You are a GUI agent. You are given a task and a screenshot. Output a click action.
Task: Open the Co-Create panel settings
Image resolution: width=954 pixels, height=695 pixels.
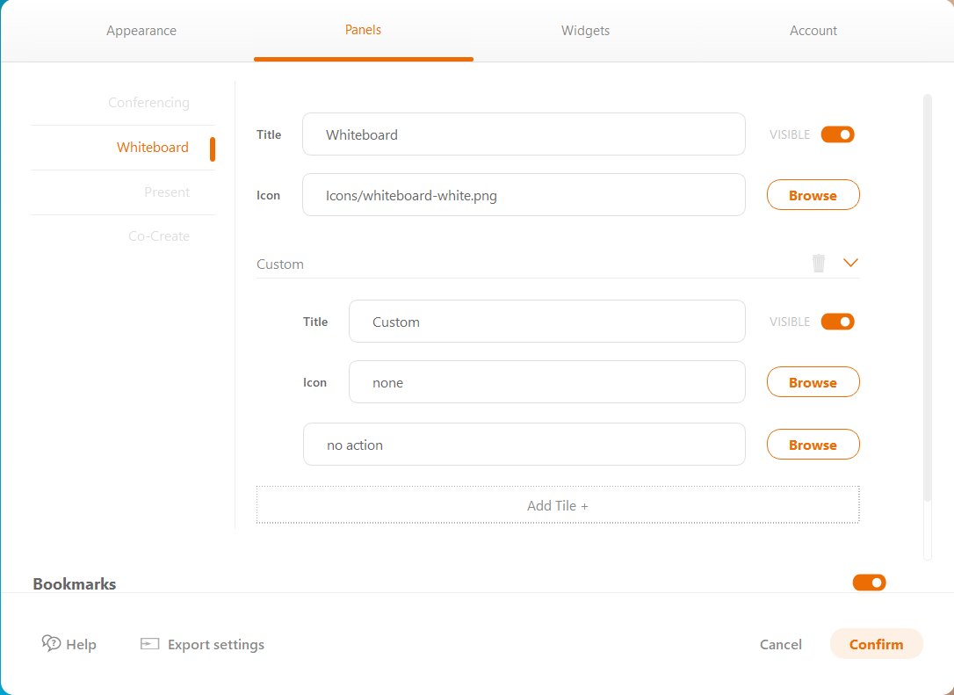pos(159,236)
